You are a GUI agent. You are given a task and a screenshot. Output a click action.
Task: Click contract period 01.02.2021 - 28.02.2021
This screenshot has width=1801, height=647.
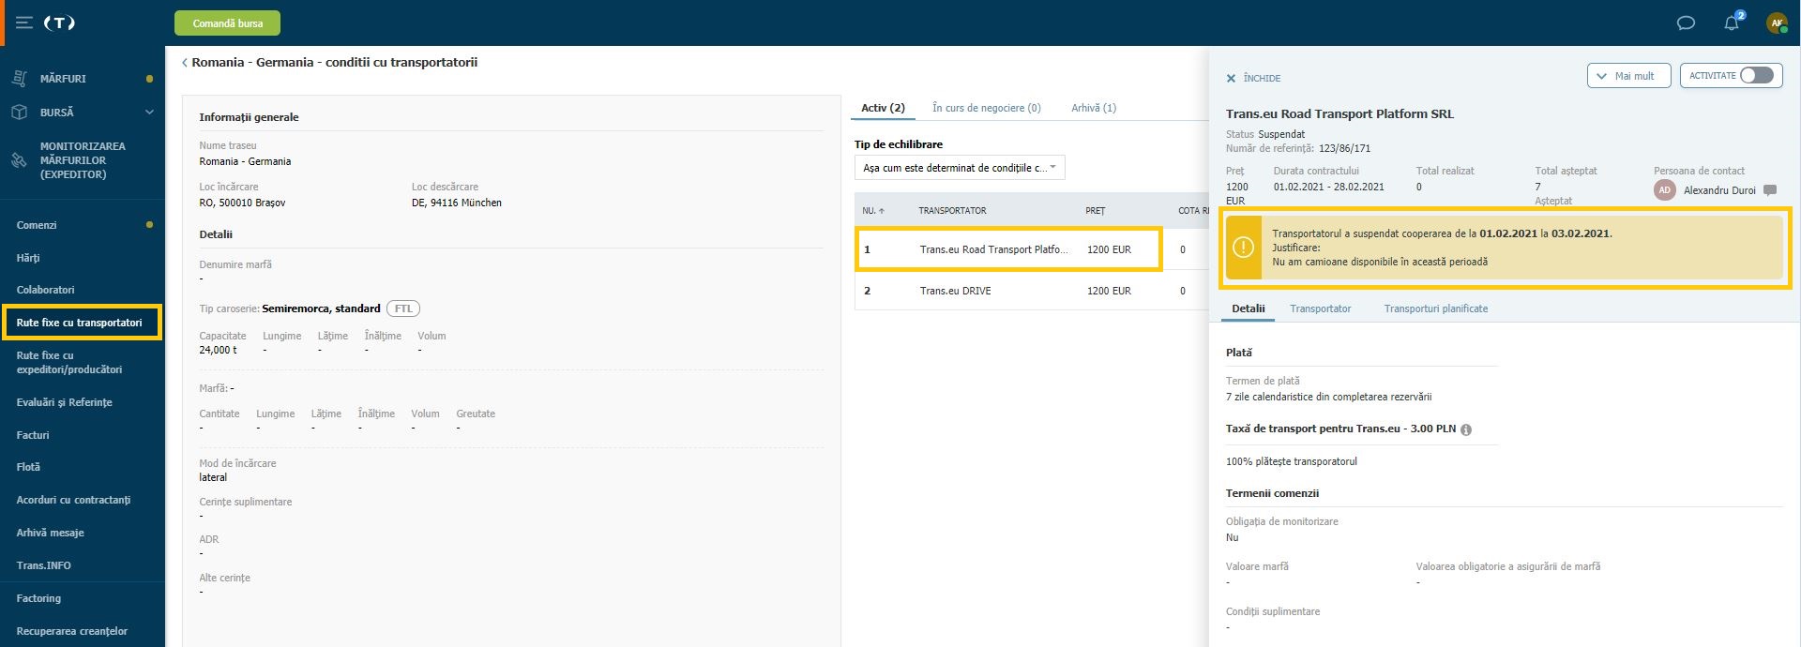1328,187
